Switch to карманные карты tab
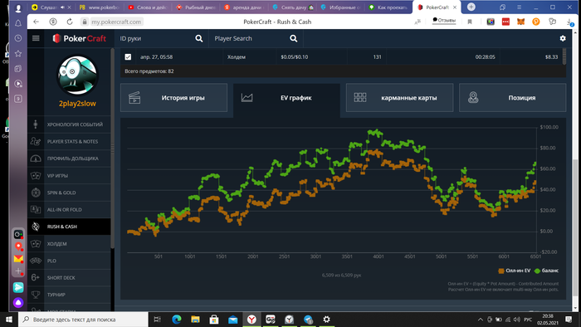Image resolution: width=581 pixels, height=327 pixels. [399, 98]
